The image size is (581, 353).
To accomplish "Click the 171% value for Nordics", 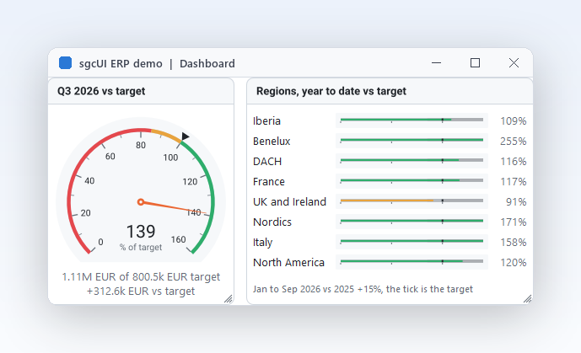I will tap(514, 222).
